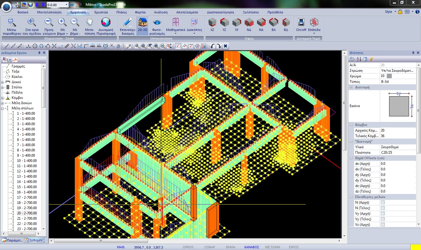Click the redo arrow in toolbar
The image size is (421, 250).
tap(219, 46)
